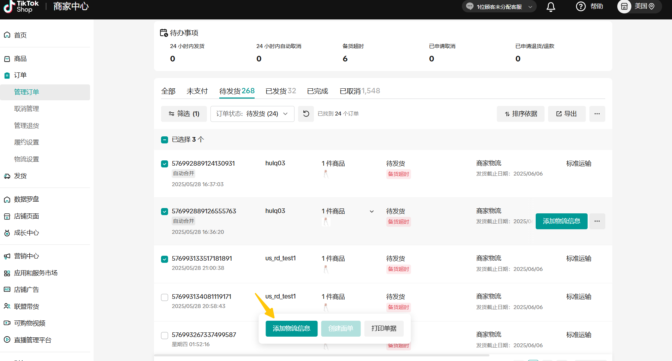
Task: Uncheck order 576992889124130931 checkbox
Action: pyautogui.click(x=165, y=164)
